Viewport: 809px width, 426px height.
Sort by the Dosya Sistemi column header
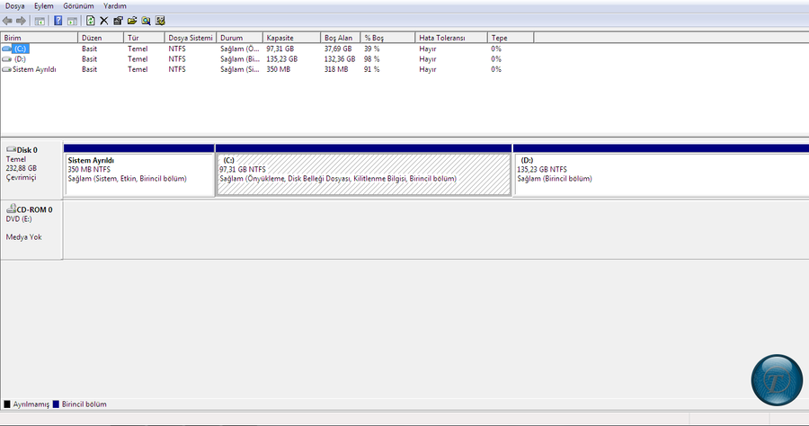click(x=191, y=38)
